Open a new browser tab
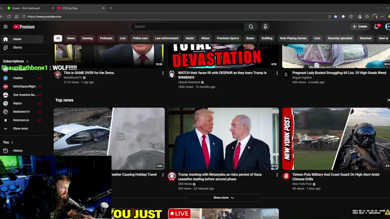Viewport: 390px width, 219px height. (x=111, y=8)
